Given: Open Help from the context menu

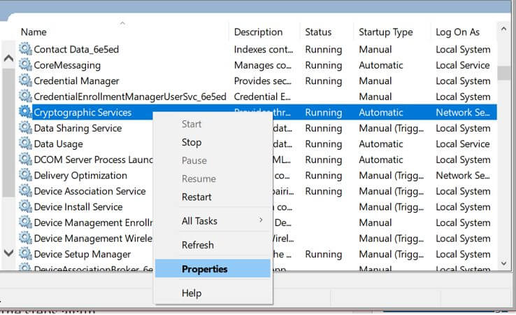Looking at the screenshot, I should coord(192,293).
